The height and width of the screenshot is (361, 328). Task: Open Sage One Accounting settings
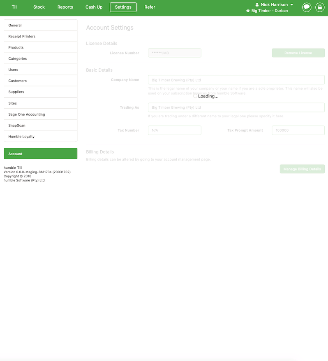point(40,114)
